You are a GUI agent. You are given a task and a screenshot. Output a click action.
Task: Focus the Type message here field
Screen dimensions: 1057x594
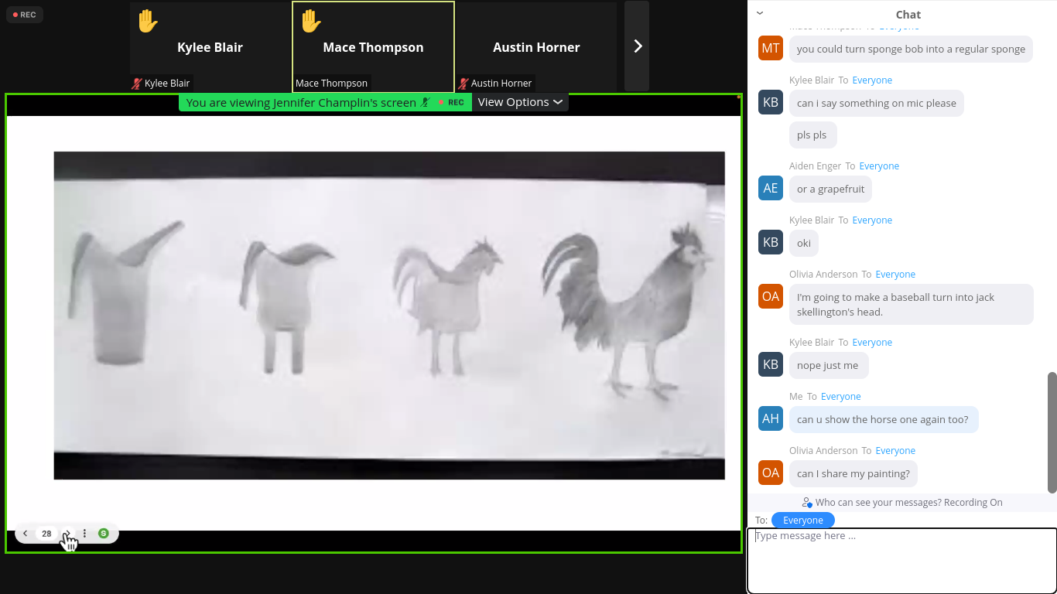(x=901, y=561)
